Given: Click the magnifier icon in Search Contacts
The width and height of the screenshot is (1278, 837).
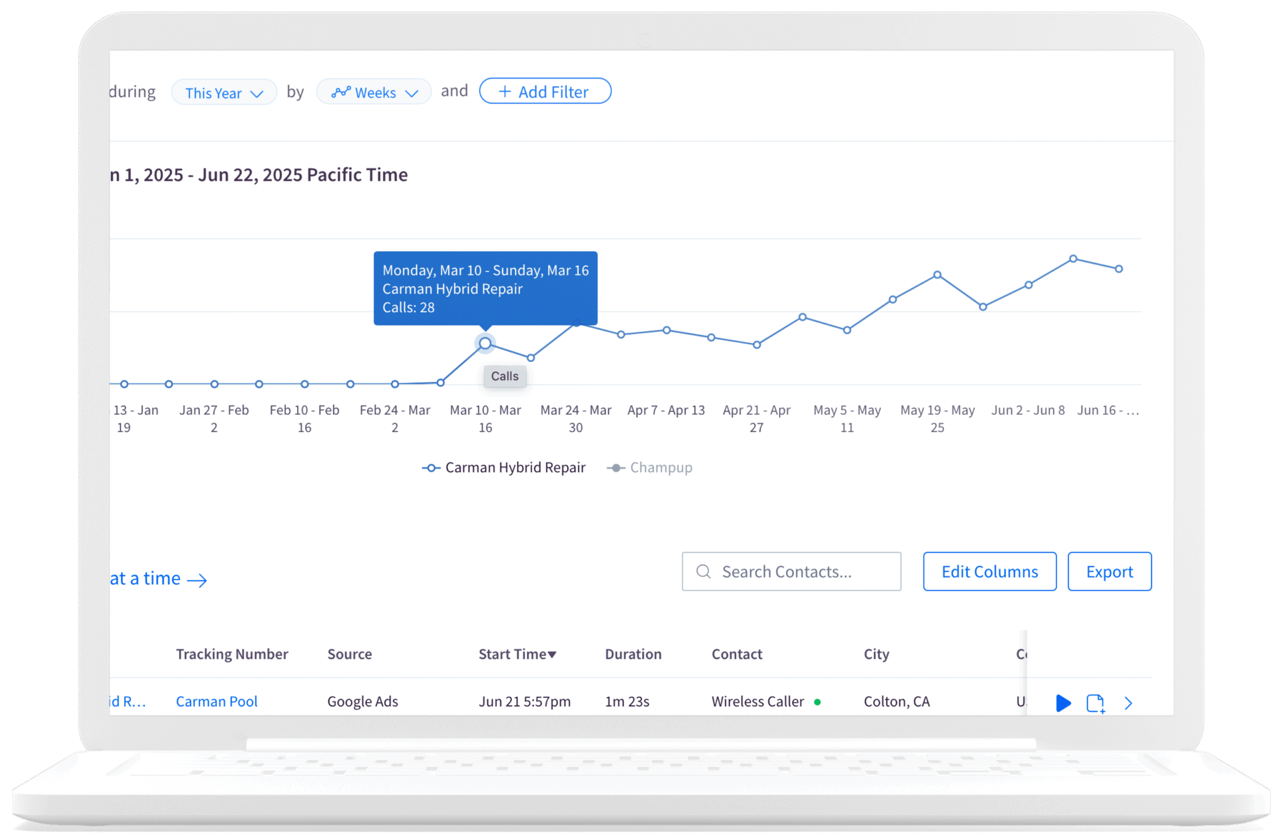Looking at the screenshot, I should click(703, 572).
